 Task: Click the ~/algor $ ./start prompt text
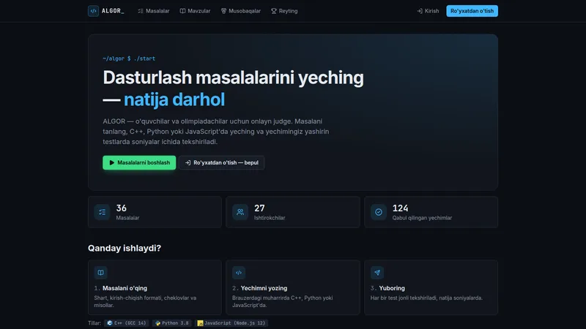click(129, 58)
